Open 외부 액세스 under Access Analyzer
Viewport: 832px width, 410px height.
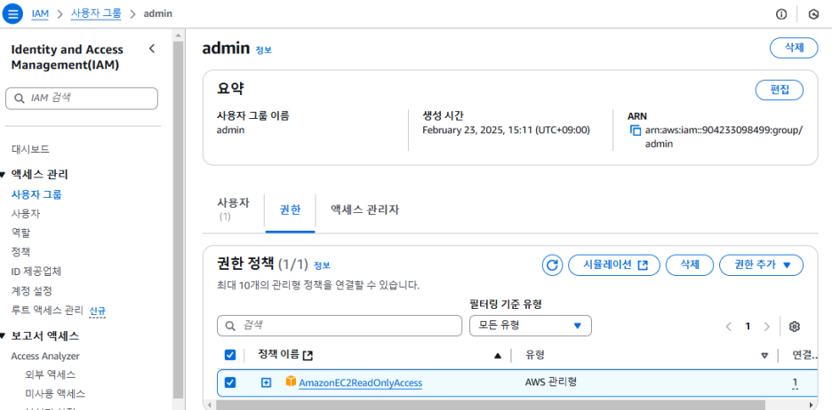[50, 375]
